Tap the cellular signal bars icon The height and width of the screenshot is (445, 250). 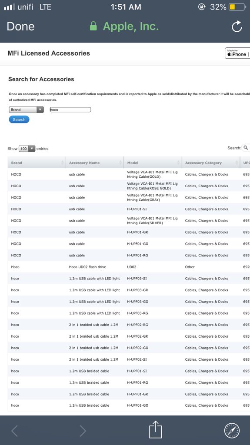pyautogui.click(x=10, y=7)
